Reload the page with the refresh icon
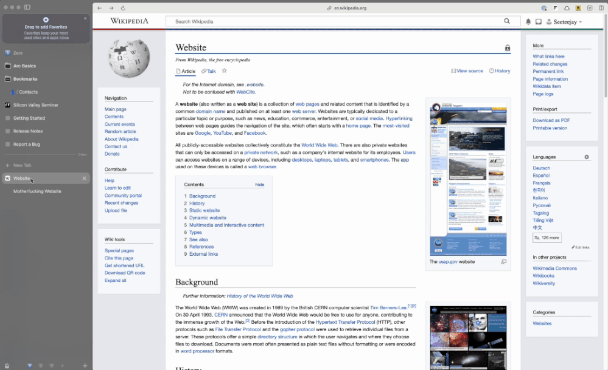The height and width of the screenshot is (370, 608). click(x=123, y=8)
